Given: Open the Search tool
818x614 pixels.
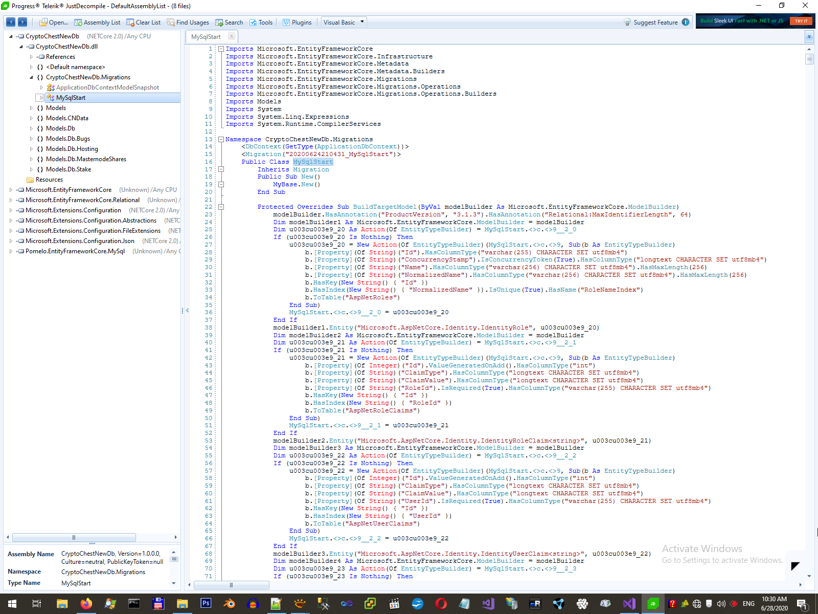Looking at the screenshot, I should [229, 22].
